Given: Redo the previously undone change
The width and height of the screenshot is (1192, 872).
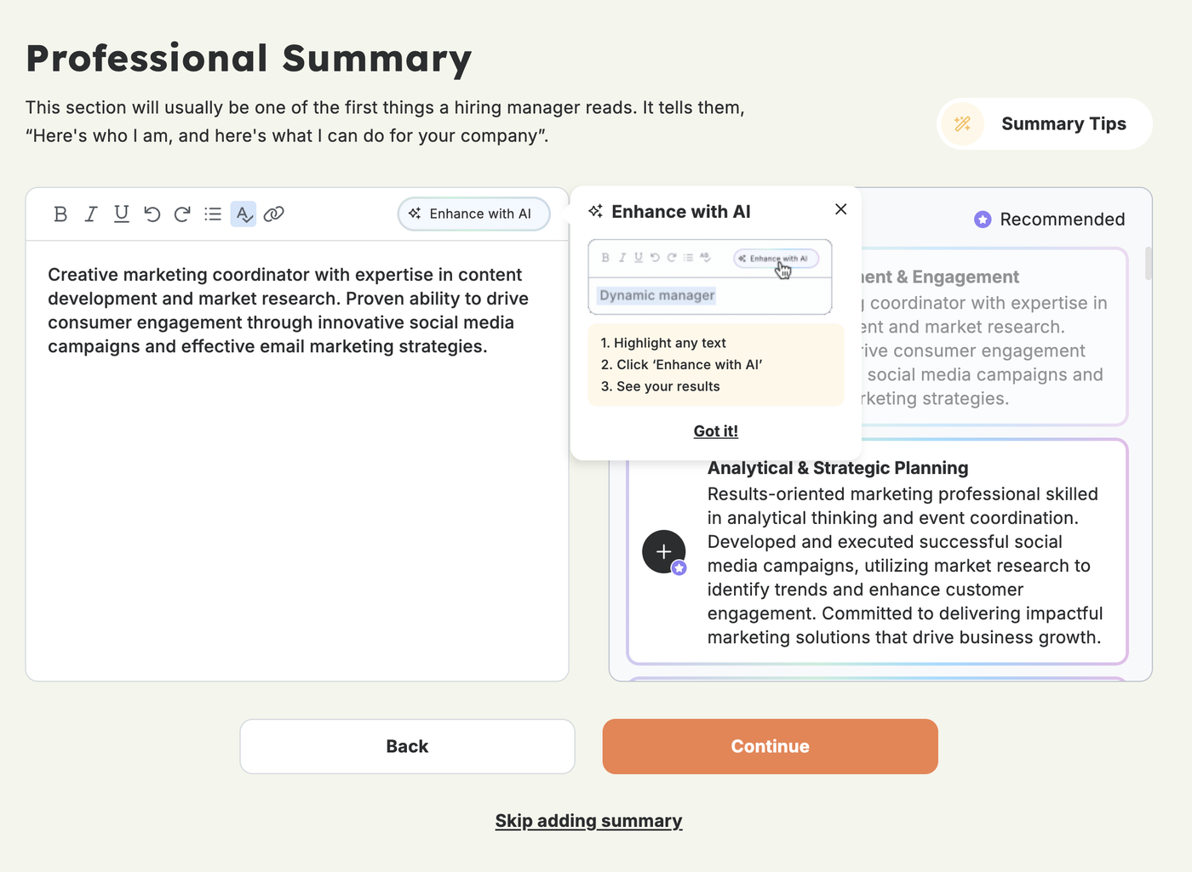Looking at the screenshot, I should [x=182, y=214].
